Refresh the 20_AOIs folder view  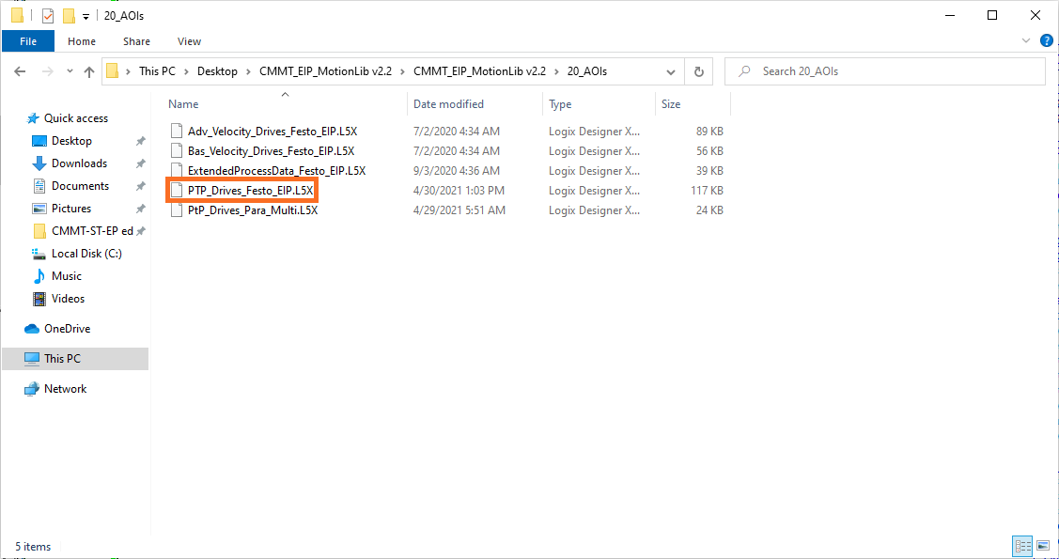coord(699,70)
